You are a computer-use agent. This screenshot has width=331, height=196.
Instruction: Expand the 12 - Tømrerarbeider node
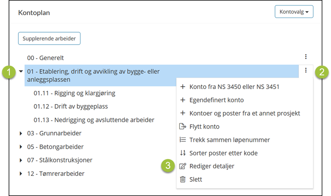point(21,174)
